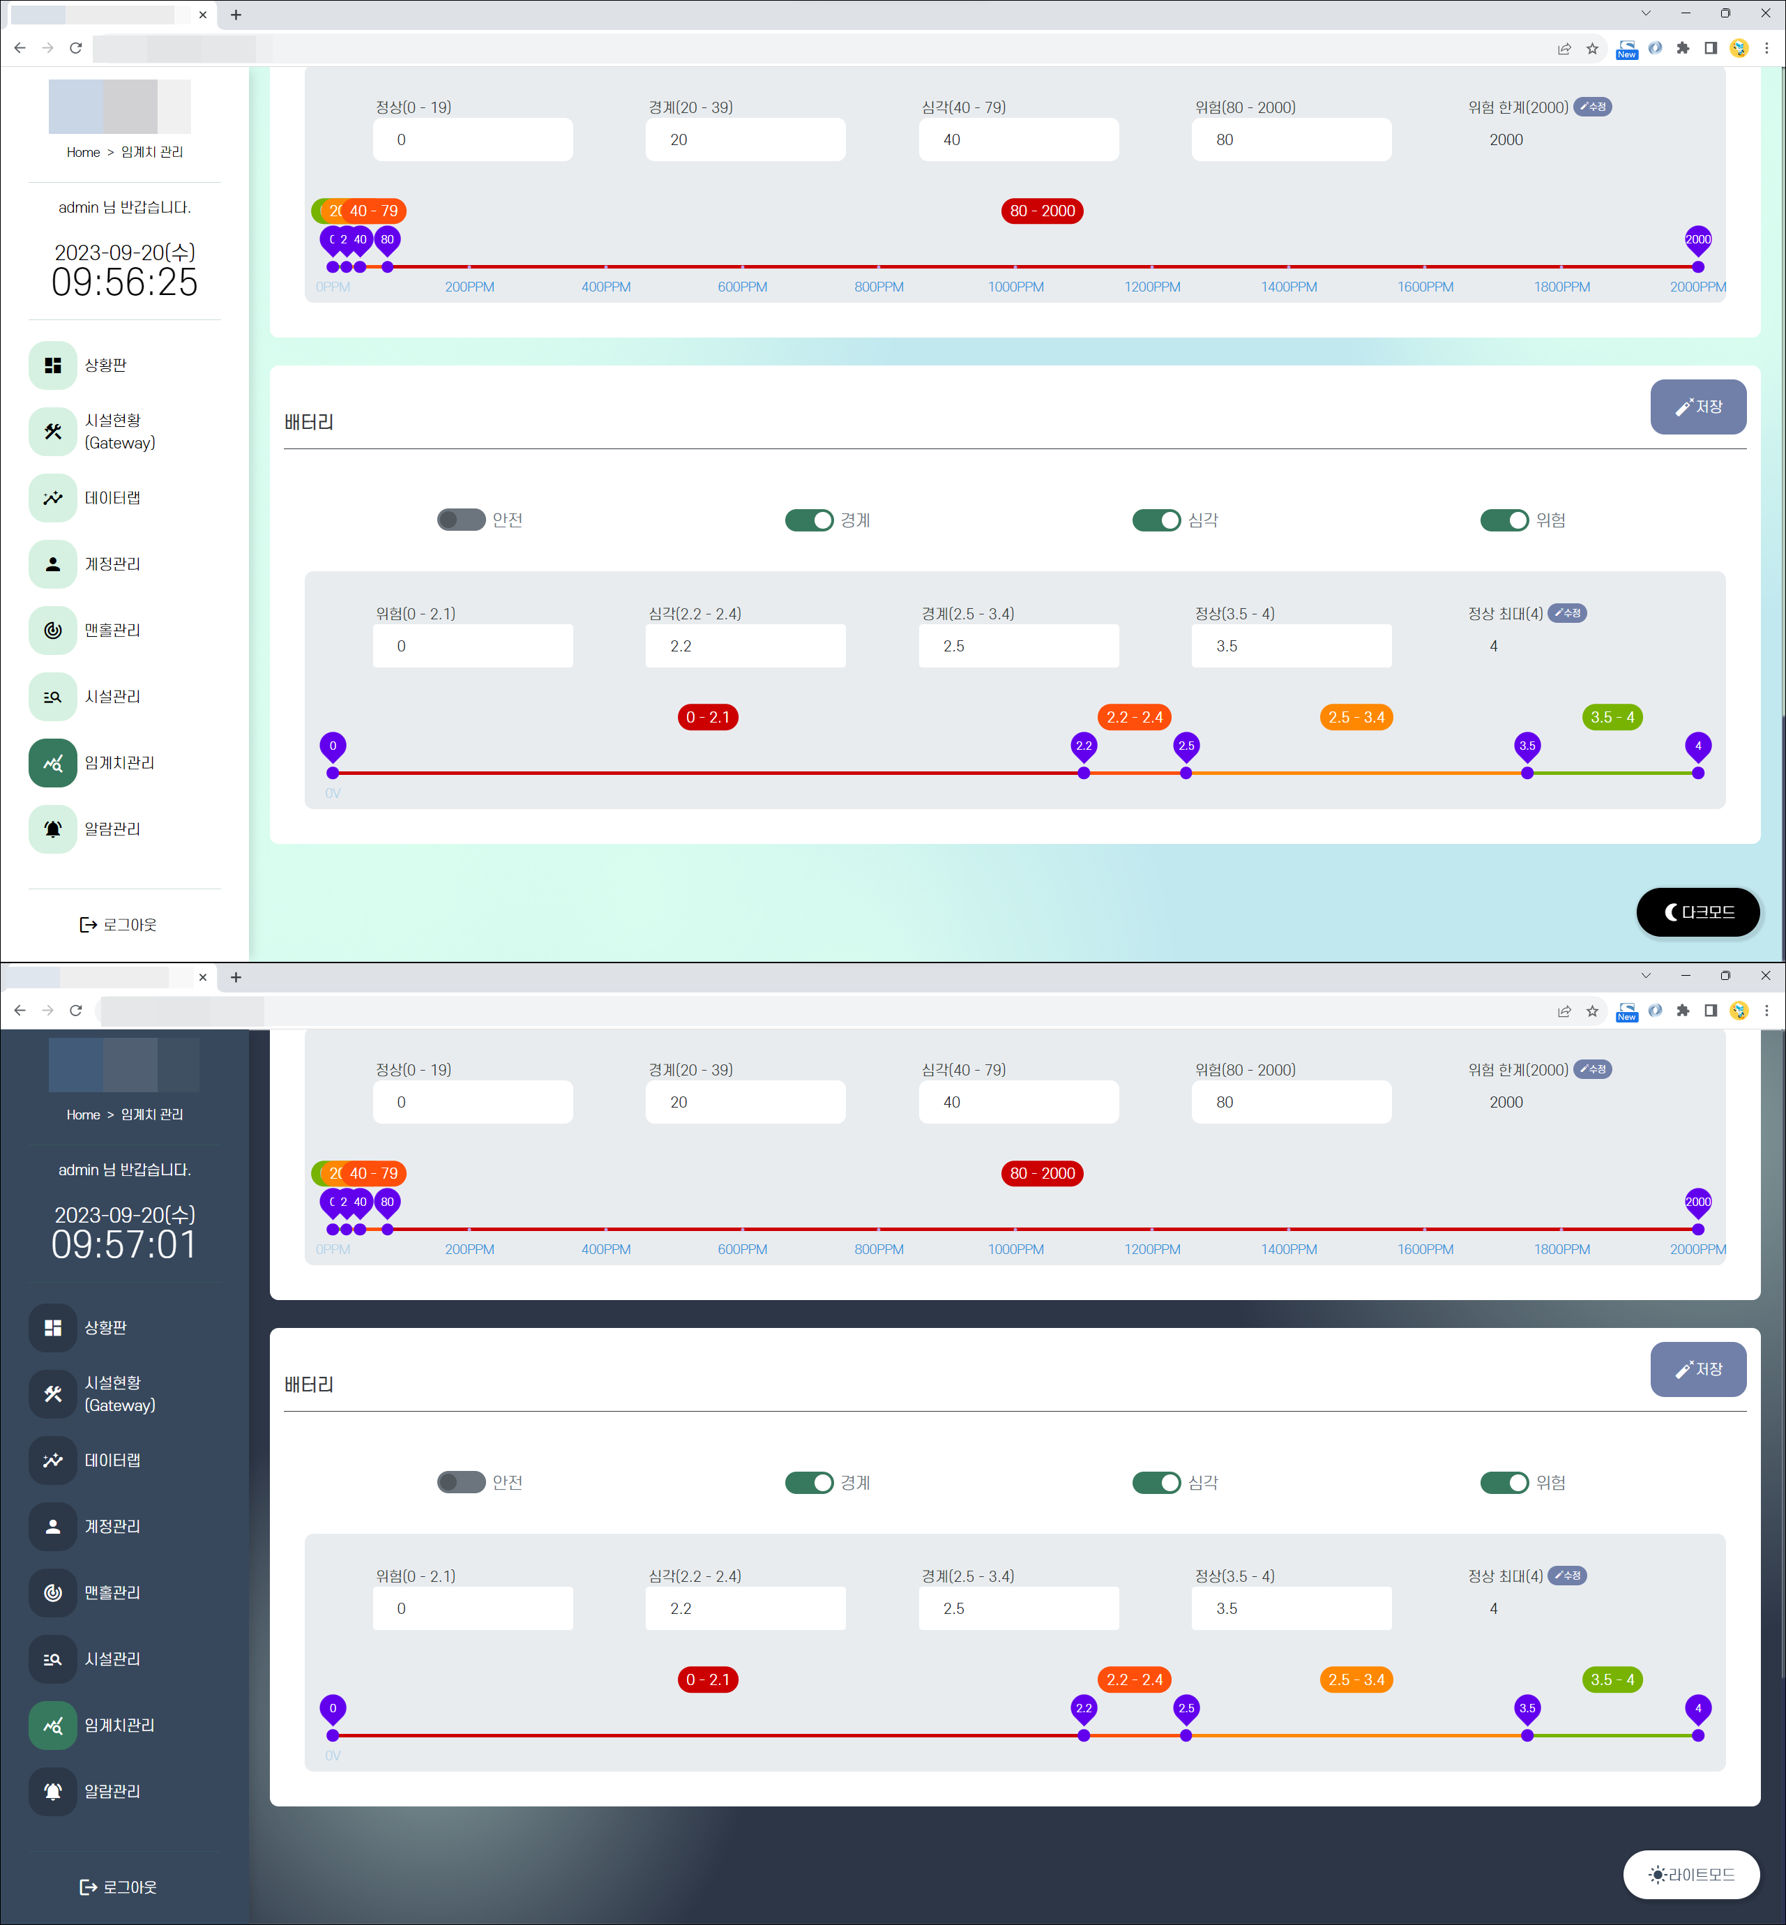Bookmark page with star icon in upper browser
The width and height of the screenshot is (1786, 1925).
click(x=1591, y=48)
